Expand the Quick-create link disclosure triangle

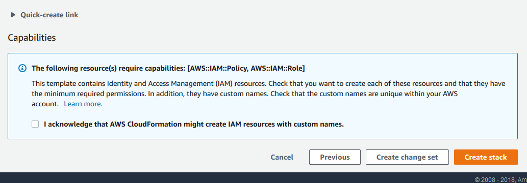(13, 15)
